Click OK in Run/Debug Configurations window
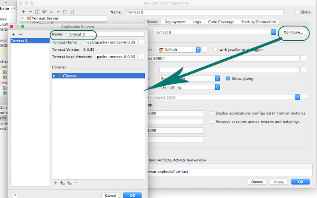Viewport: 317px width, 198px height. (300, 182)
